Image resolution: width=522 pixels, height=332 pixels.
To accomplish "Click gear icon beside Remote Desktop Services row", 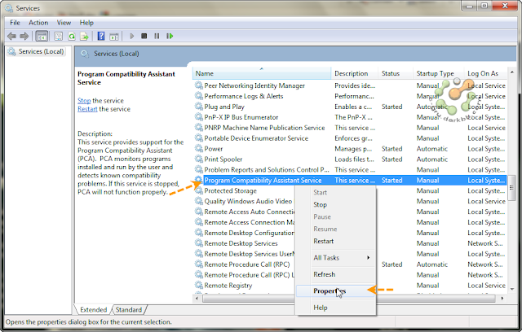I will (199, 243).
